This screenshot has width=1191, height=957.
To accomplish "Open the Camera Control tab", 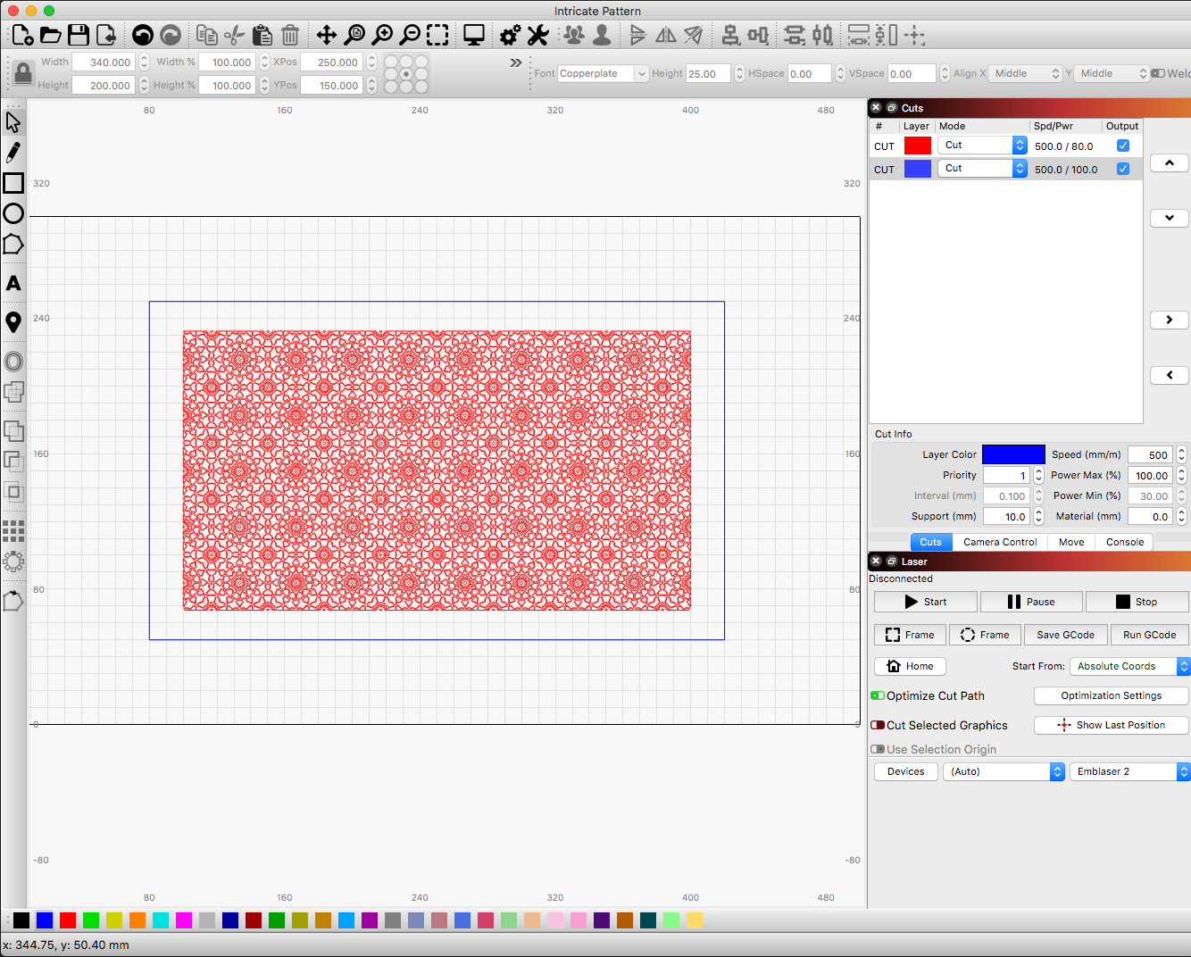I will (x=999, y=542).
